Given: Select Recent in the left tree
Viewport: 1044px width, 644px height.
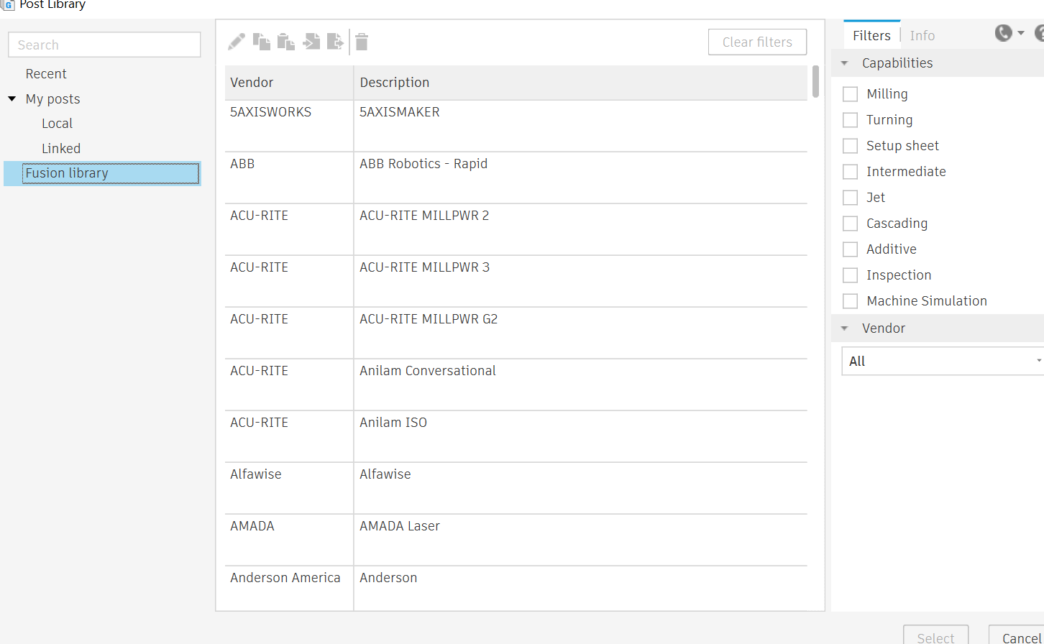Looking at the screenshot, I should point(46,74).
